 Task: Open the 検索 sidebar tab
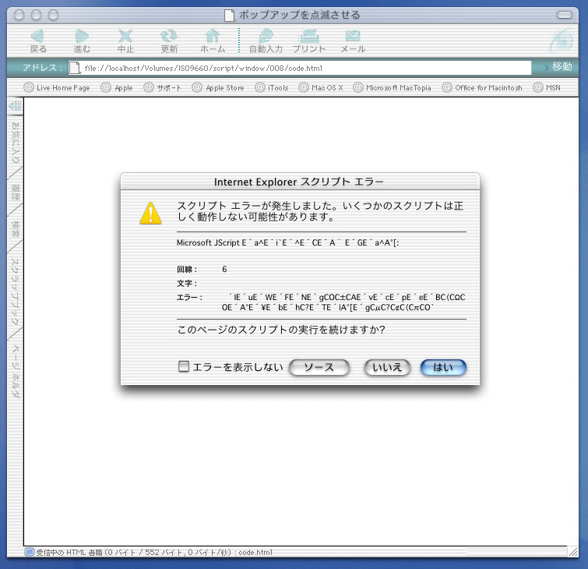click(15, 229)
